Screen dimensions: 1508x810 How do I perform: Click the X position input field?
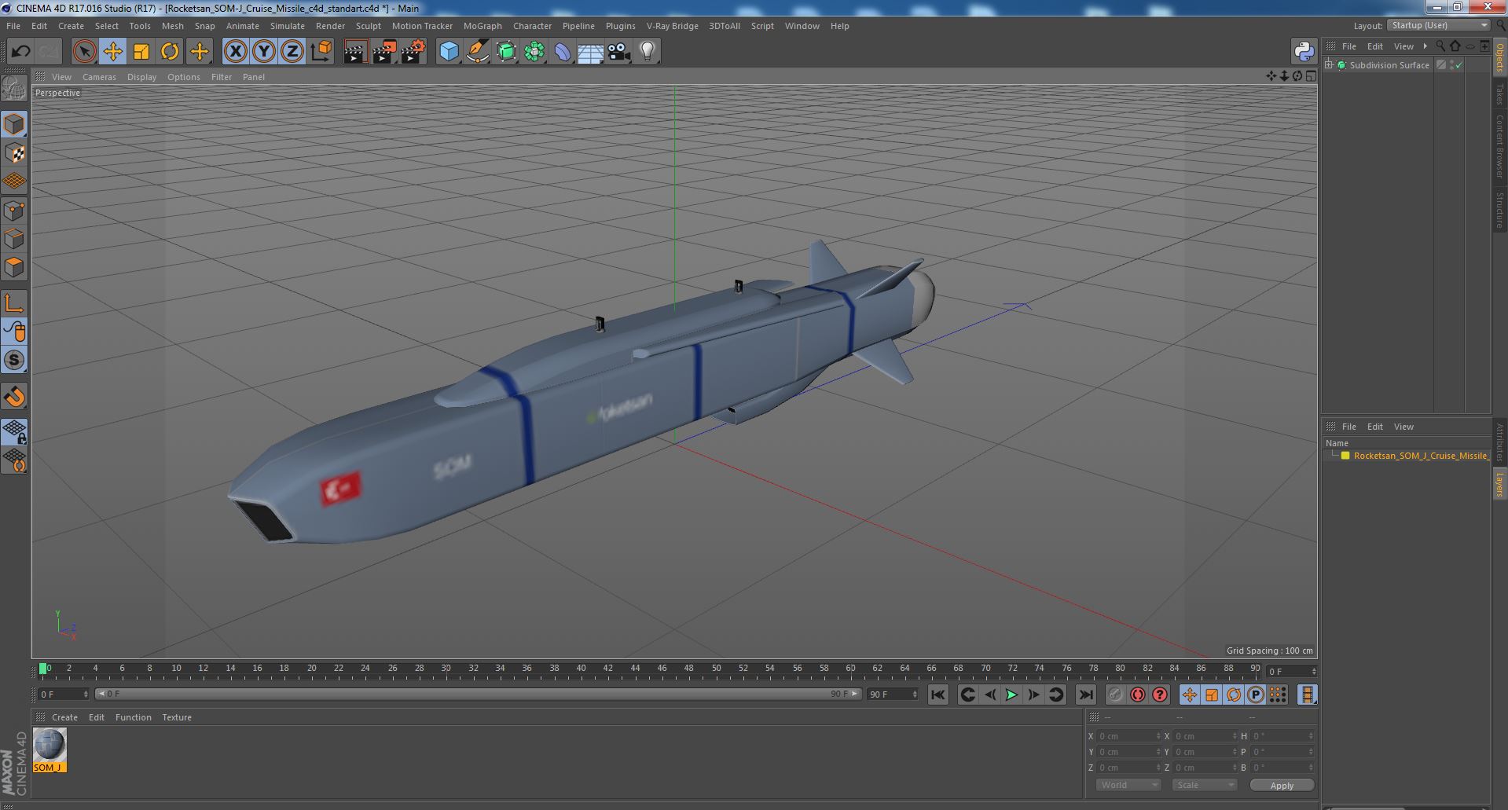[1129, 736]
